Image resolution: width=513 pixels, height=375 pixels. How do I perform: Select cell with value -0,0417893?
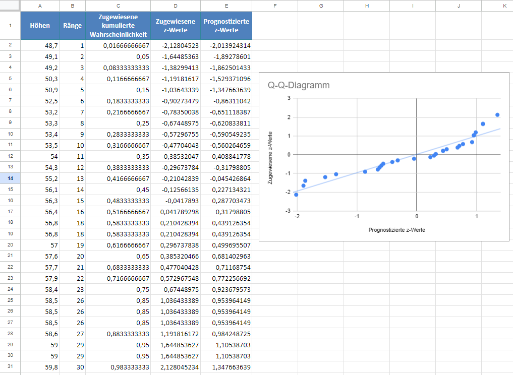pos(176,201)
